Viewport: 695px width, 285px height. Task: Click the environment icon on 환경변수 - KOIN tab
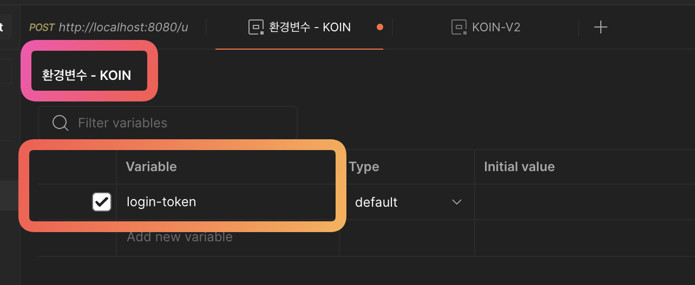[255, 27]
